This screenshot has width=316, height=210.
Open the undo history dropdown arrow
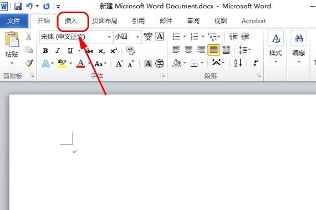point(37,6)
